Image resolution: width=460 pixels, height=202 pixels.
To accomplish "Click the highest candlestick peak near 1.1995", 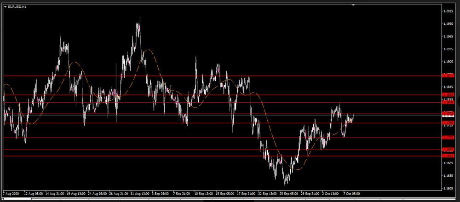I will [139, 18].
